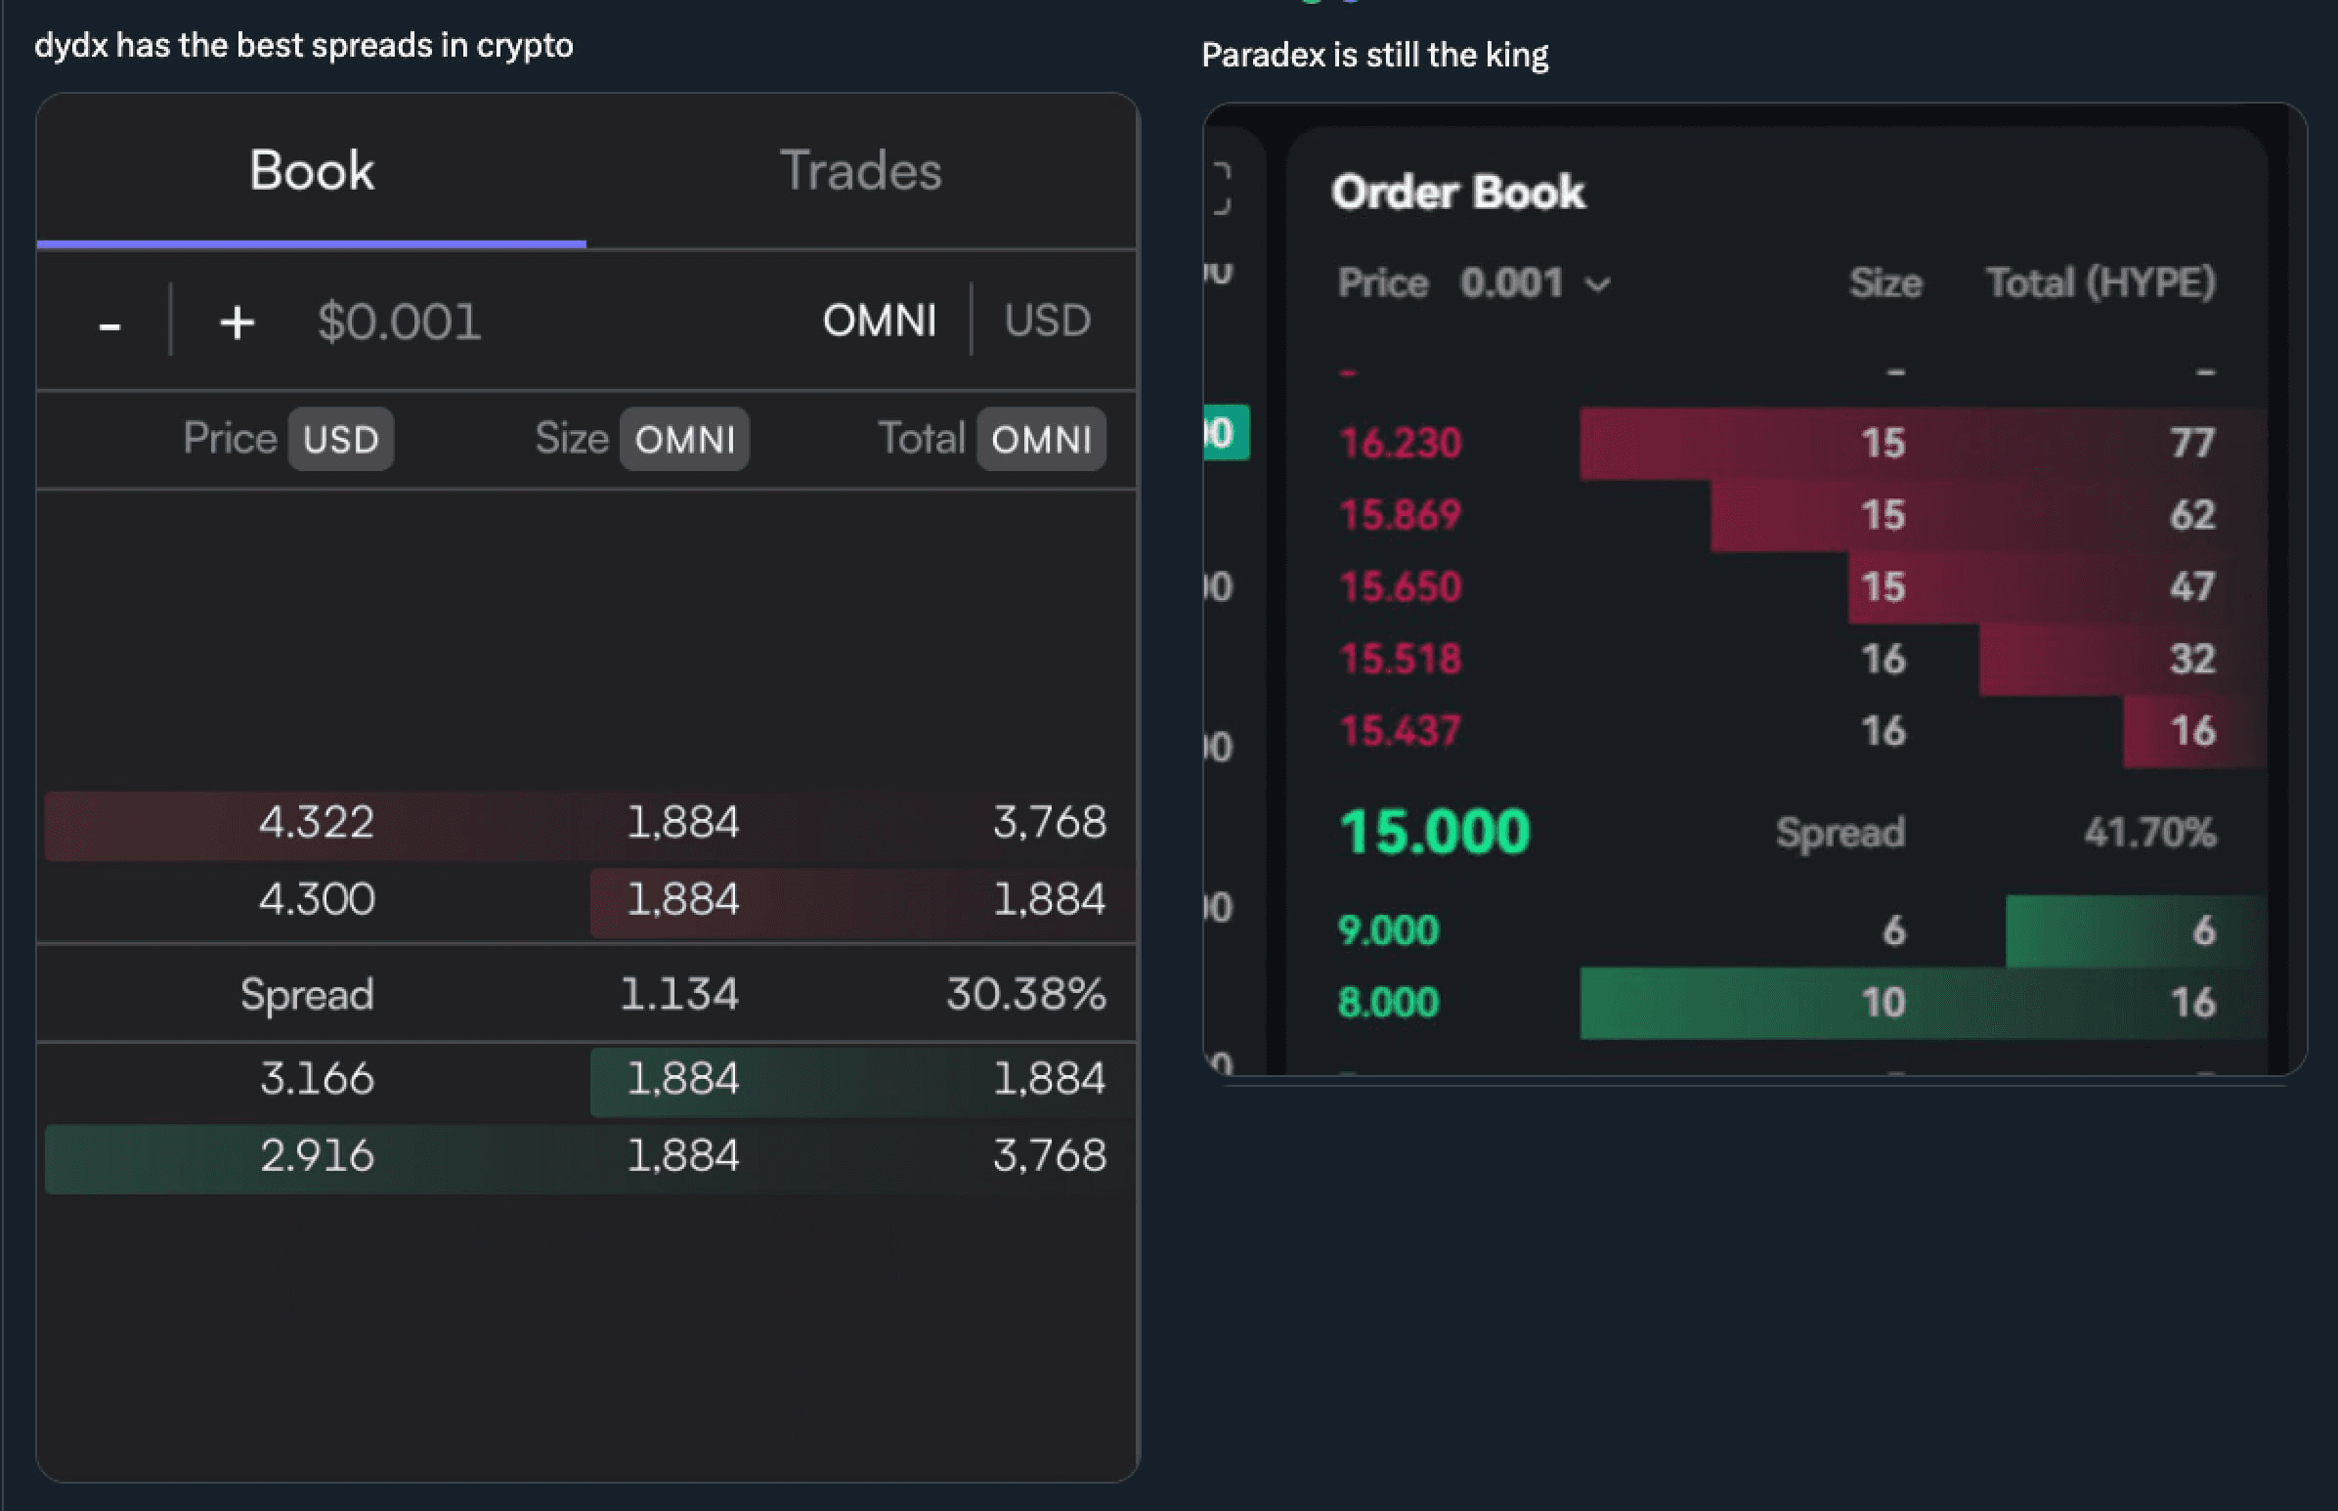Click the 30.38% spread percentage
Viewport: 2338px width, 1511px height.
tap(1026, 994)
